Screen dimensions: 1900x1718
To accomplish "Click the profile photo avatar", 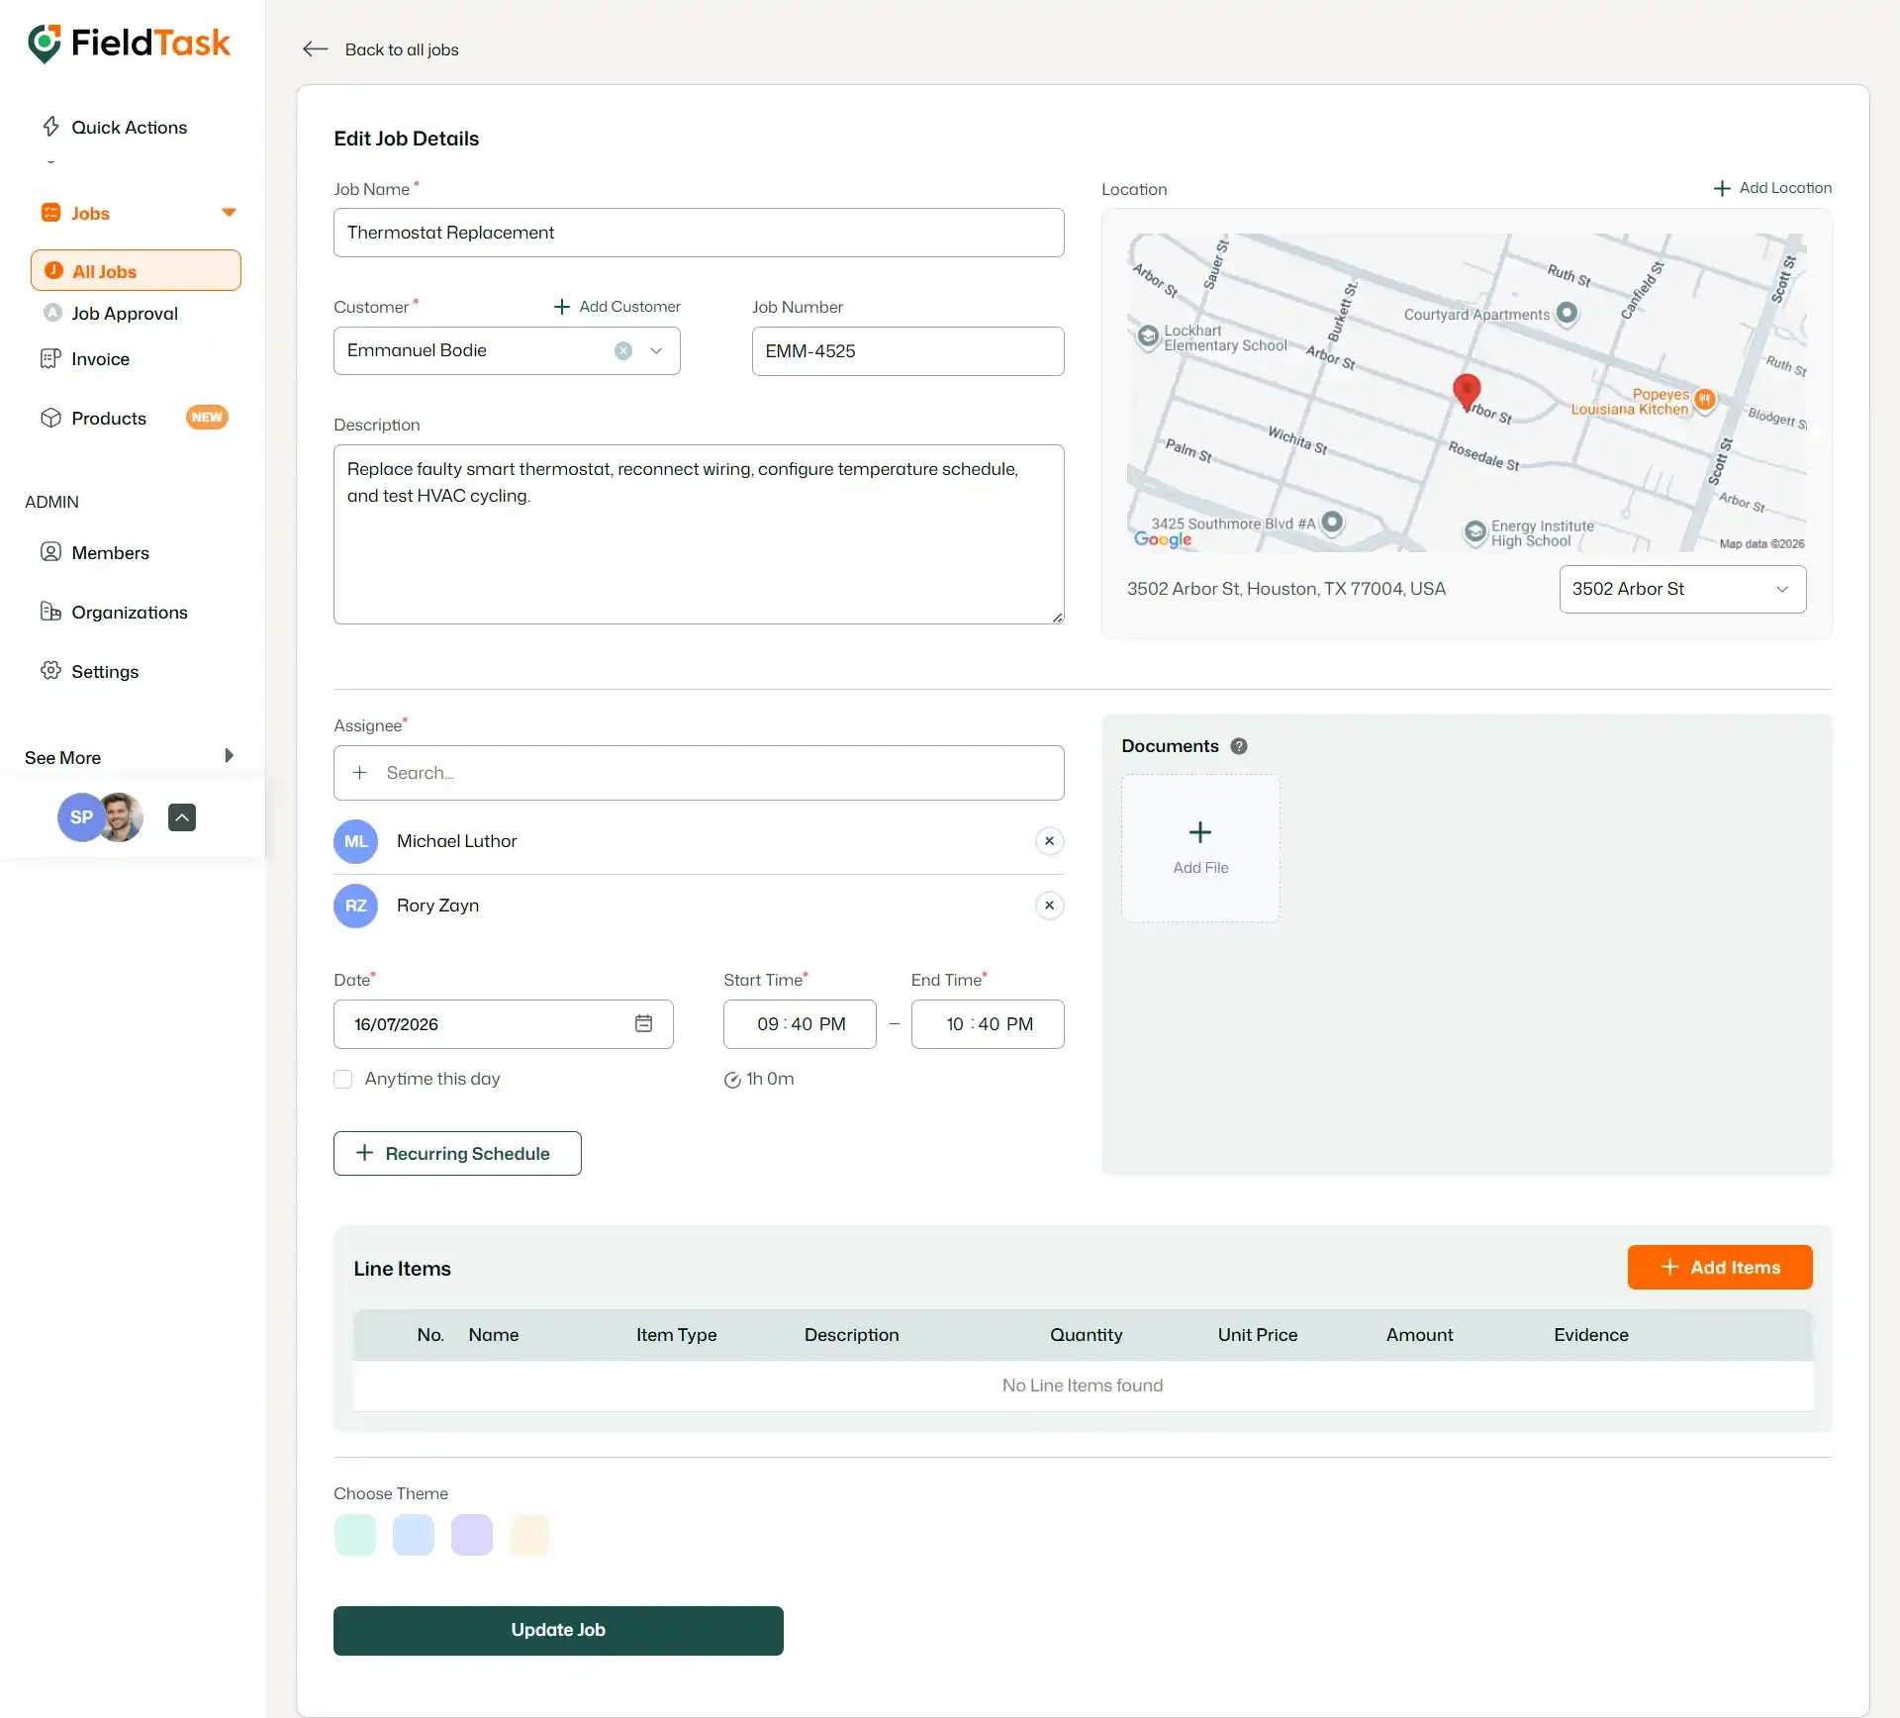I will pyautogui.click(x=123, y=817).
